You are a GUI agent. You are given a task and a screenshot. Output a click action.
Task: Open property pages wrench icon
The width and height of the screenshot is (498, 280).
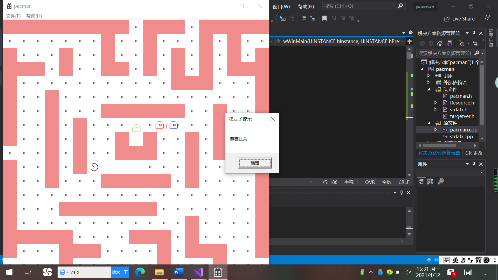[441, 182]
